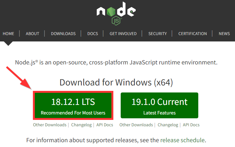Open Other Downloads under 18.12.1 LTS
The width and height of the screenshot is (235, 147).
[50, 125]
